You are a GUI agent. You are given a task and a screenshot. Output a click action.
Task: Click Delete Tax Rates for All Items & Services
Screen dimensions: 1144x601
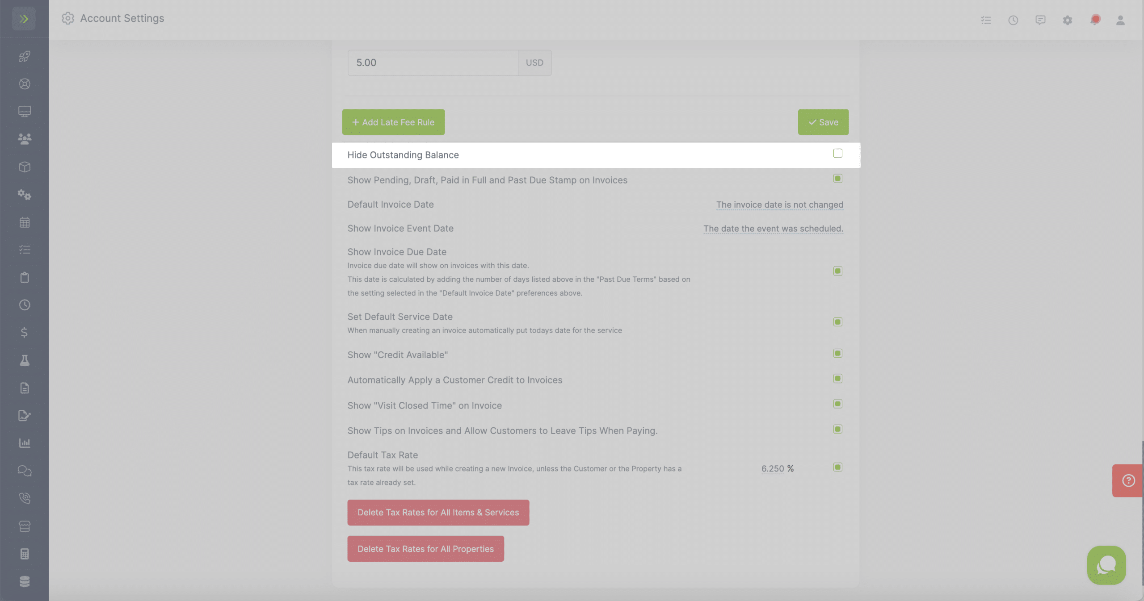(x=438, y=513)
